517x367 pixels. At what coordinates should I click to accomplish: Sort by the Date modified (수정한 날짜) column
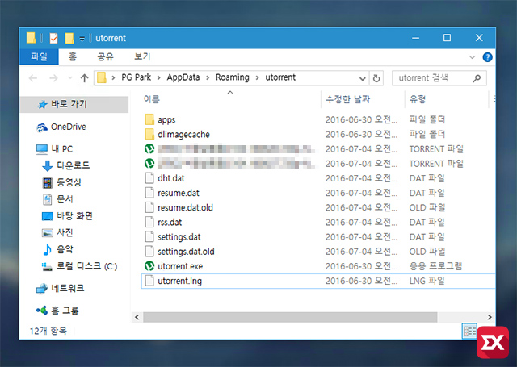point(347,98)
